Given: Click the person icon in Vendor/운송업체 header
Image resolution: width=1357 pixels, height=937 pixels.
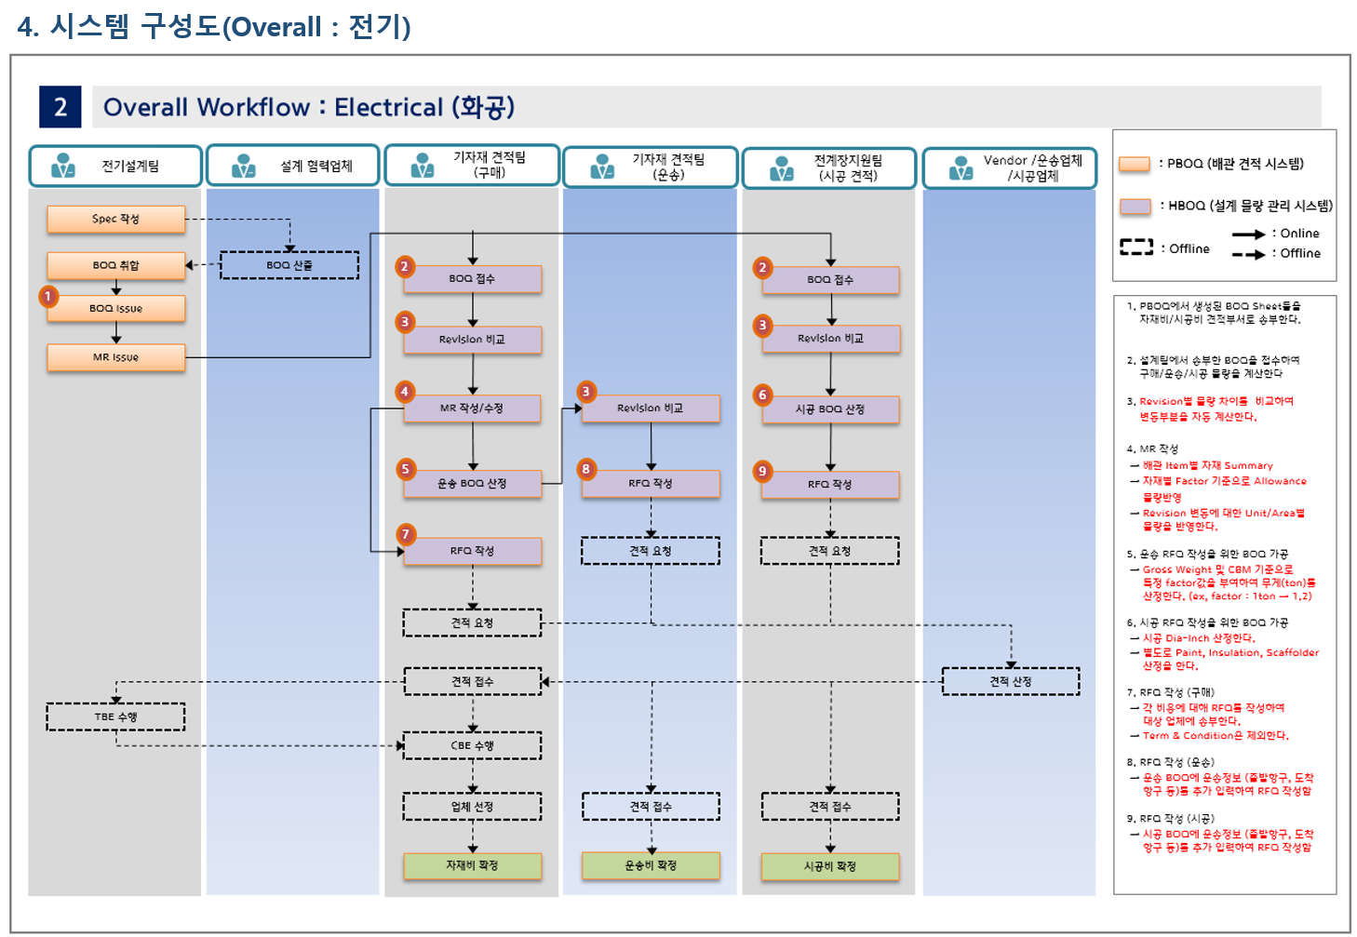Looking at the screenshot, I should [961, 168].
